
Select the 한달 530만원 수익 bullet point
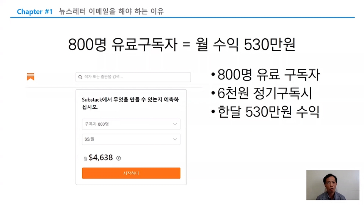[265, 112]
